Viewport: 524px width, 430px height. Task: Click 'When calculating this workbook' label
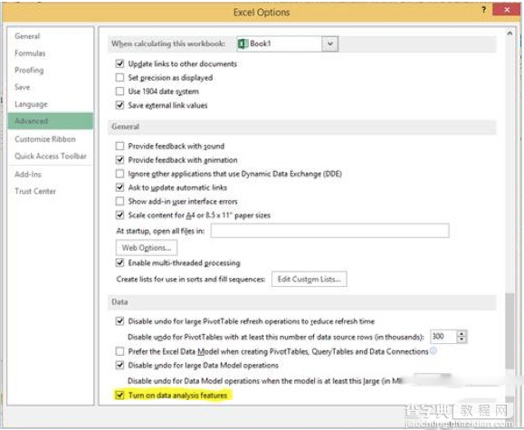(x=168, y=43)
